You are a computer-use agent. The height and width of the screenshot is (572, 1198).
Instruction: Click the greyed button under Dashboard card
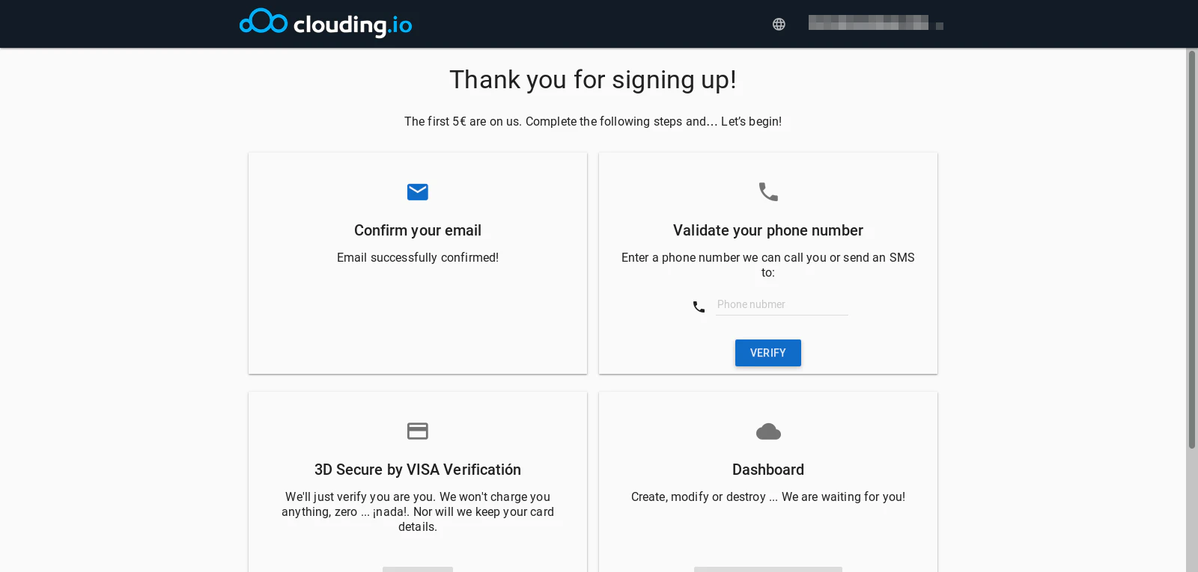(768, 569)
